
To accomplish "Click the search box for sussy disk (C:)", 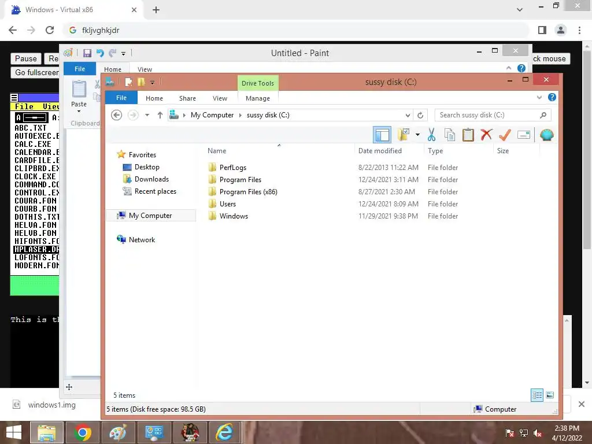I will [493, 115].
